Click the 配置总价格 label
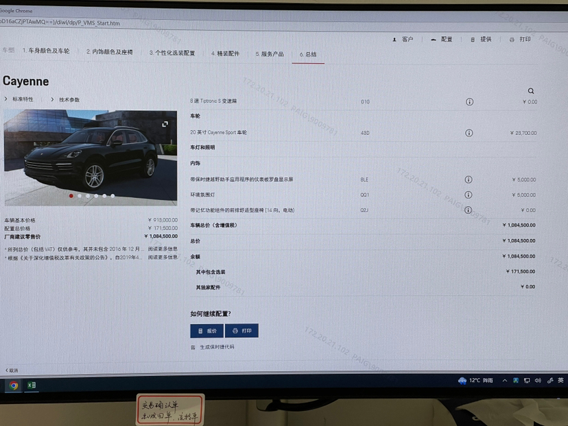 click(17, 229)
